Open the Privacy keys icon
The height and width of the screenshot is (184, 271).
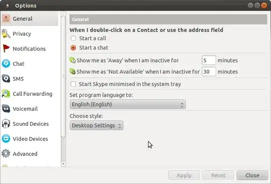(6, 34)
